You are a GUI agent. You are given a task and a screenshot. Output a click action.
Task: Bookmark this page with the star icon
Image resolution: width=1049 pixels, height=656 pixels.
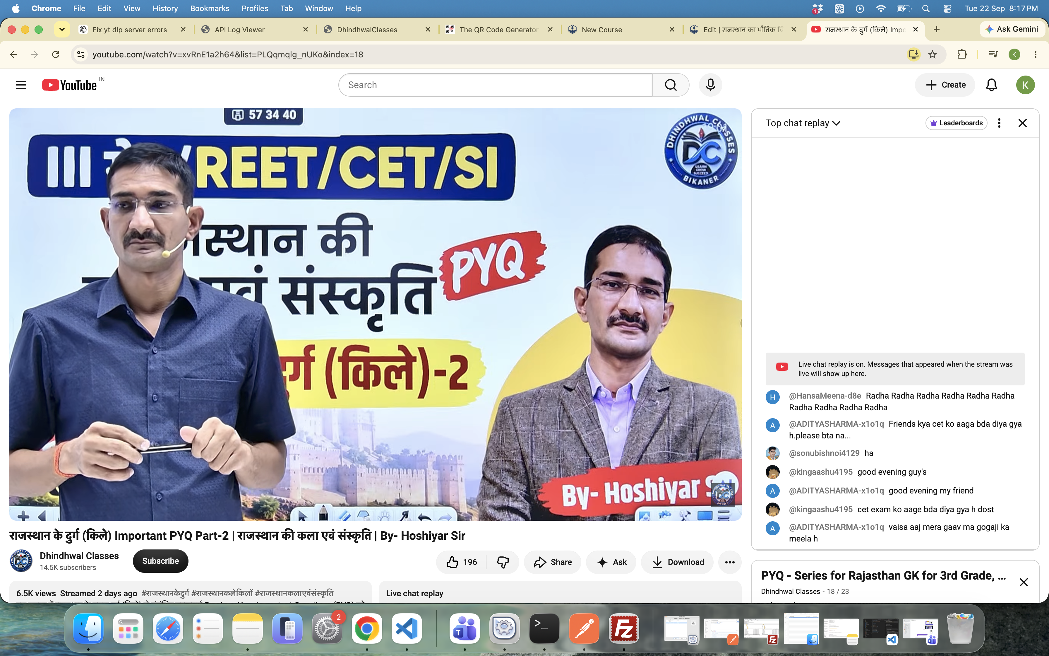(x=933, y=54)
